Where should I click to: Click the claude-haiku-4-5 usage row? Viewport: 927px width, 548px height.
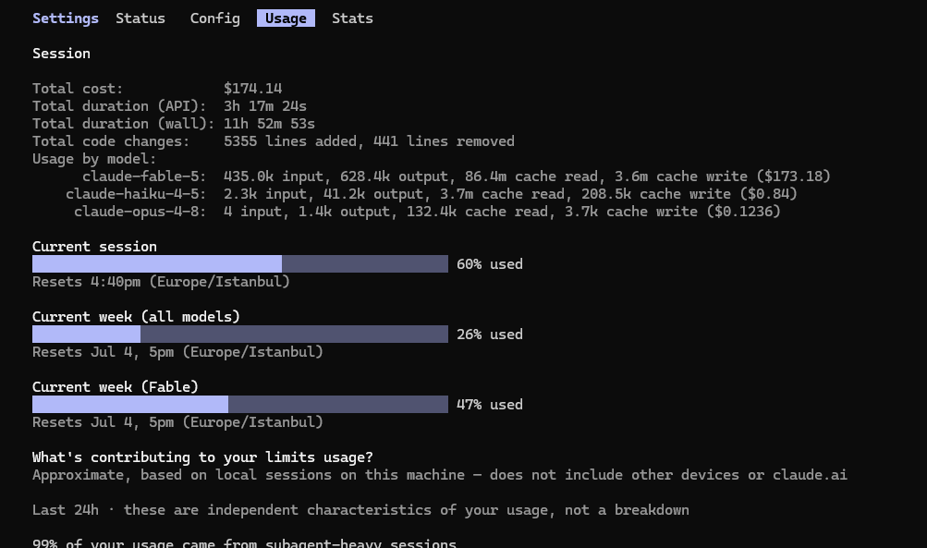[x=431, y=194]
